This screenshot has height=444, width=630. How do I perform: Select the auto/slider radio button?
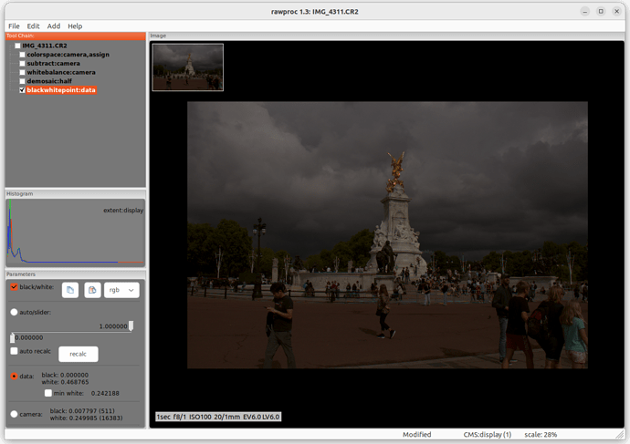pyautogui.click(x=14, y=312)
